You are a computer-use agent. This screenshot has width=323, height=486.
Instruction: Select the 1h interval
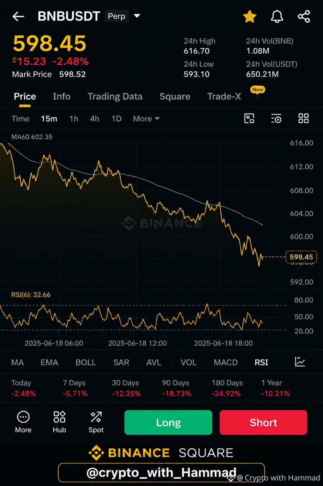pos(74,119)
